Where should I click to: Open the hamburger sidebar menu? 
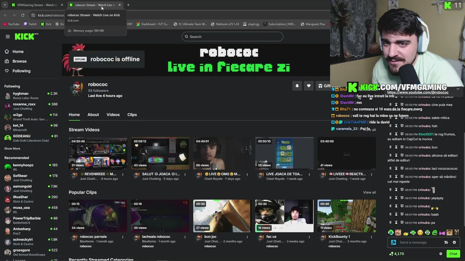click(8, 37)
